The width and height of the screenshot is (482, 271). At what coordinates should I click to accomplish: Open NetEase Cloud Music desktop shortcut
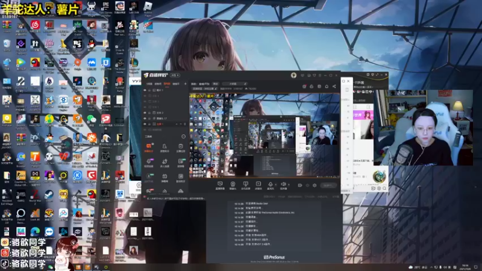click(35, 26)
